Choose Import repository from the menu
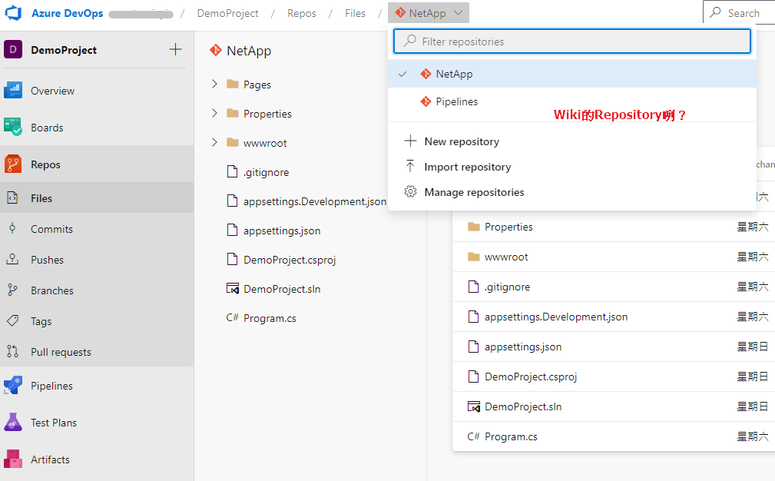 click(572, 167)
